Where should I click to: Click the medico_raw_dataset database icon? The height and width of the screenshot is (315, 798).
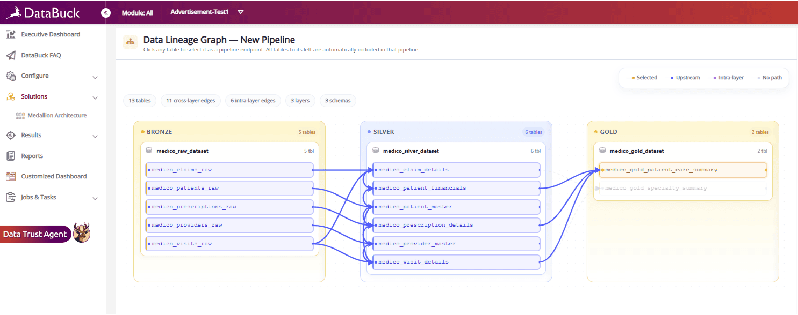point(149,151)
